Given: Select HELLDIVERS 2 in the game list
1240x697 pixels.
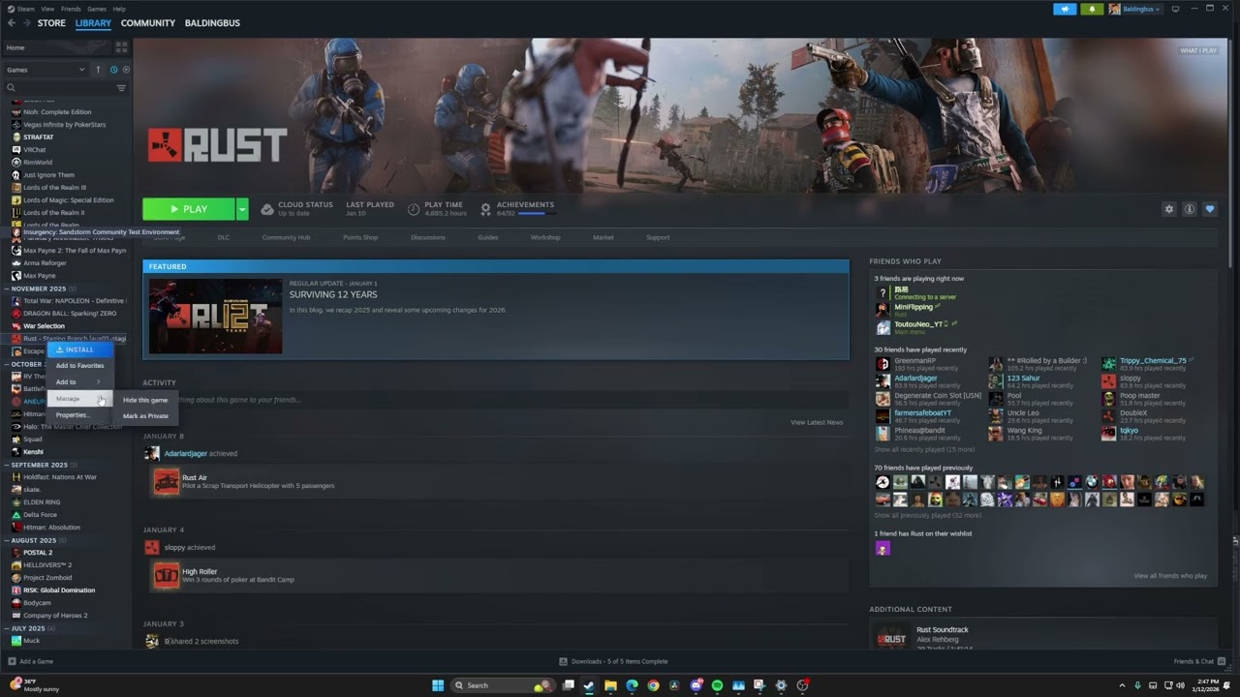Looking at the screenshot, I should pyautogui.click(x=47, y=565).
